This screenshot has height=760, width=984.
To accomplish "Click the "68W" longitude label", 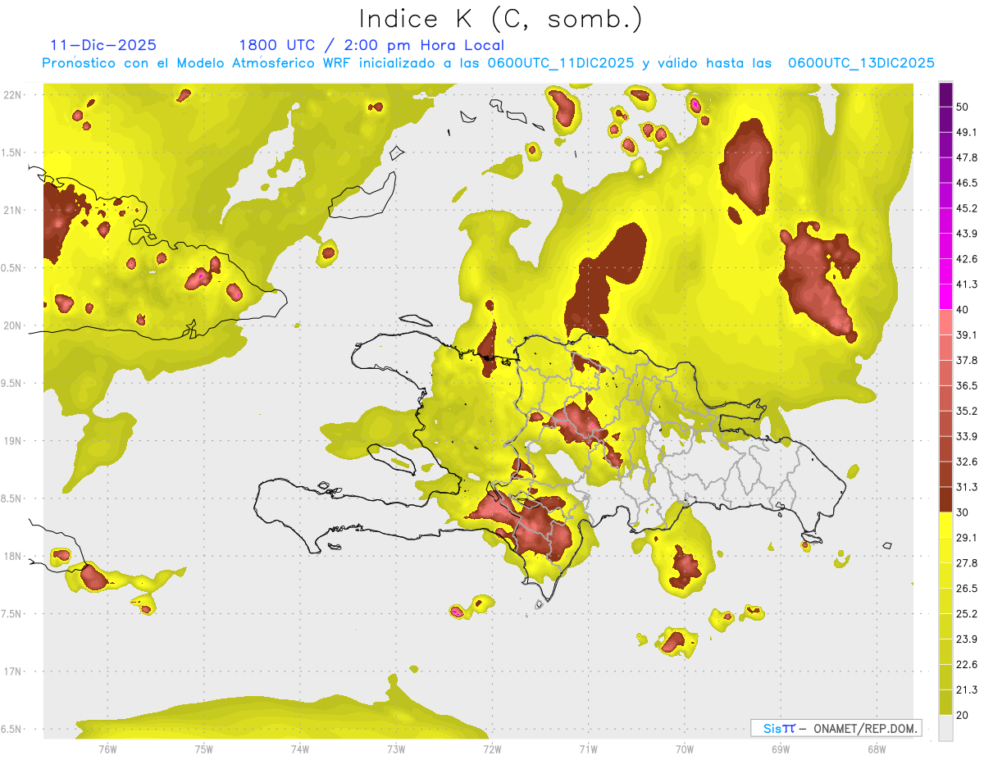I will click(876, 750).
